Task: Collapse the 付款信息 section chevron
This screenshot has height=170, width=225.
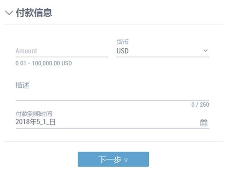Action: [x=9, y=13]
